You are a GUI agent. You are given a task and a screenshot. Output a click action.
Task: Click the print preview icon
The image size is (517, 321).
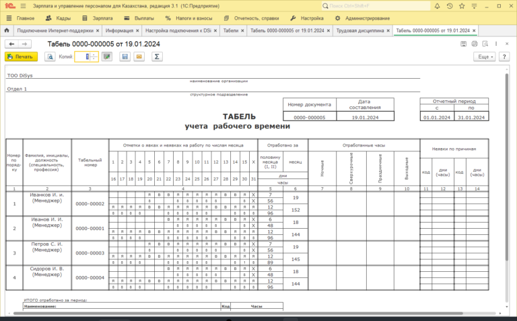point(50,57)
